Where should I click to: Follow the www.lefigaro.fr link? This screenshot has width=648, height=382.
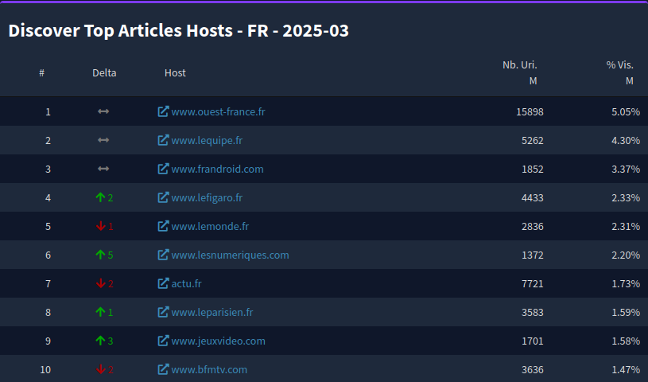(x=207, y=197)
